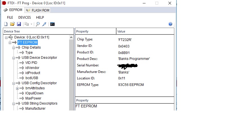Click the Location ID value 0x11
231x130 pixels.
tap(122, 78)
